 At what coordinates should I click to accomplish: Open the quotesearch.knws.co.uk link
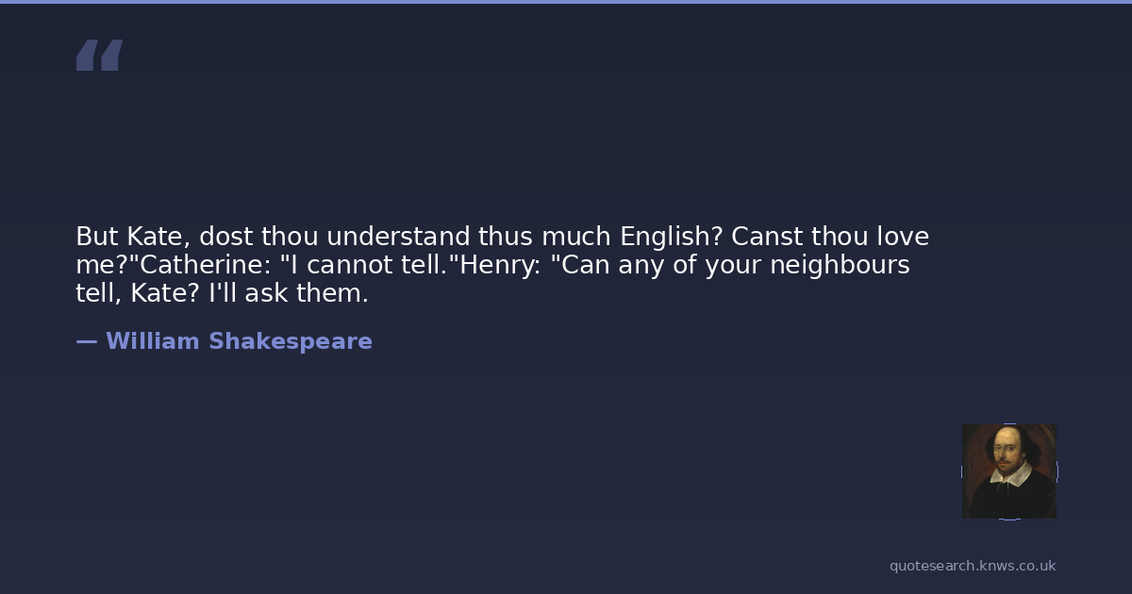(972, 566)
